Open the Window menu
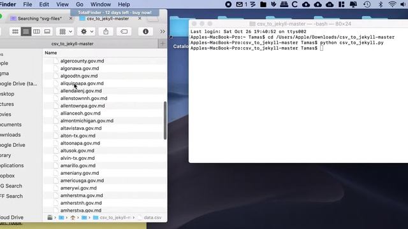This screenshot has height=229, width=408. click(101, 4)
